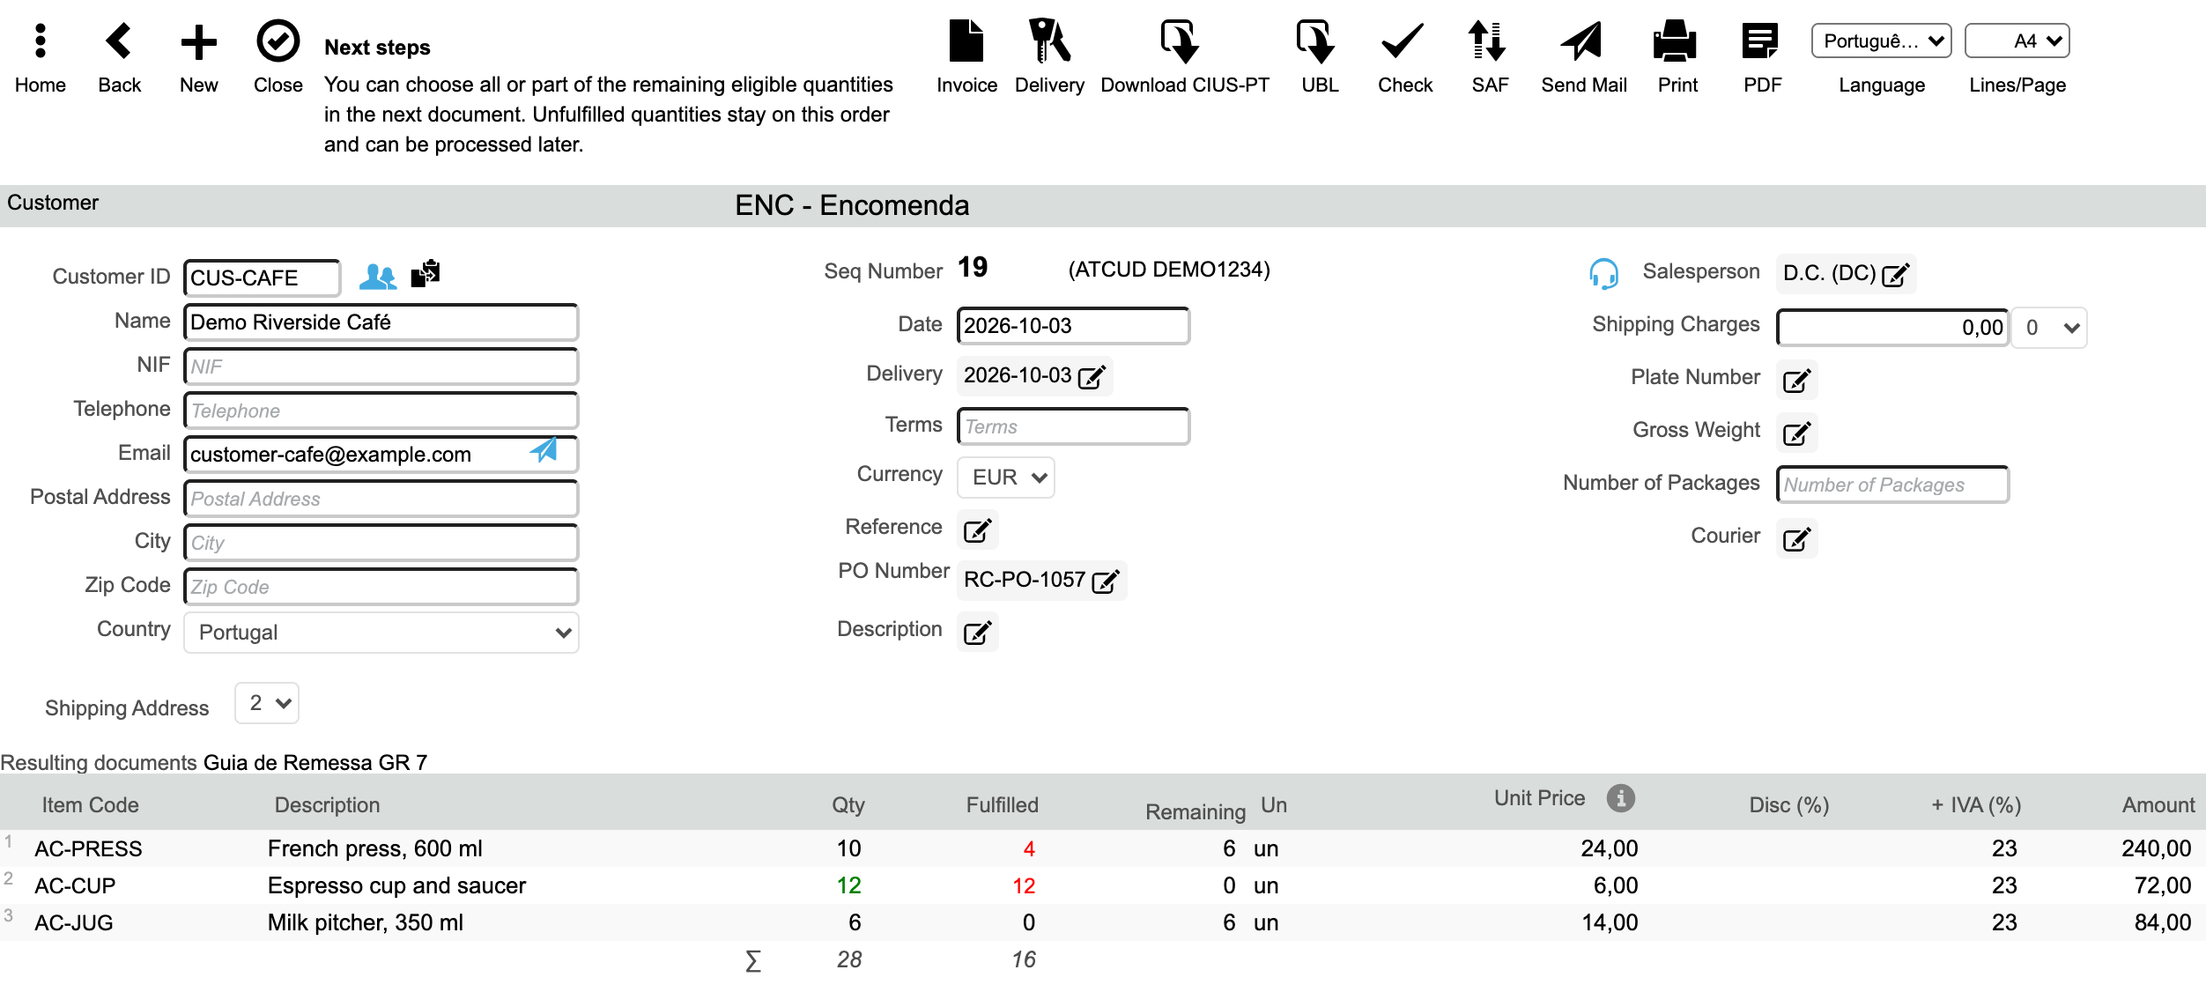Close the order with the checkmark circle icon
The image size is (2206, 992).
pos(278,41)
